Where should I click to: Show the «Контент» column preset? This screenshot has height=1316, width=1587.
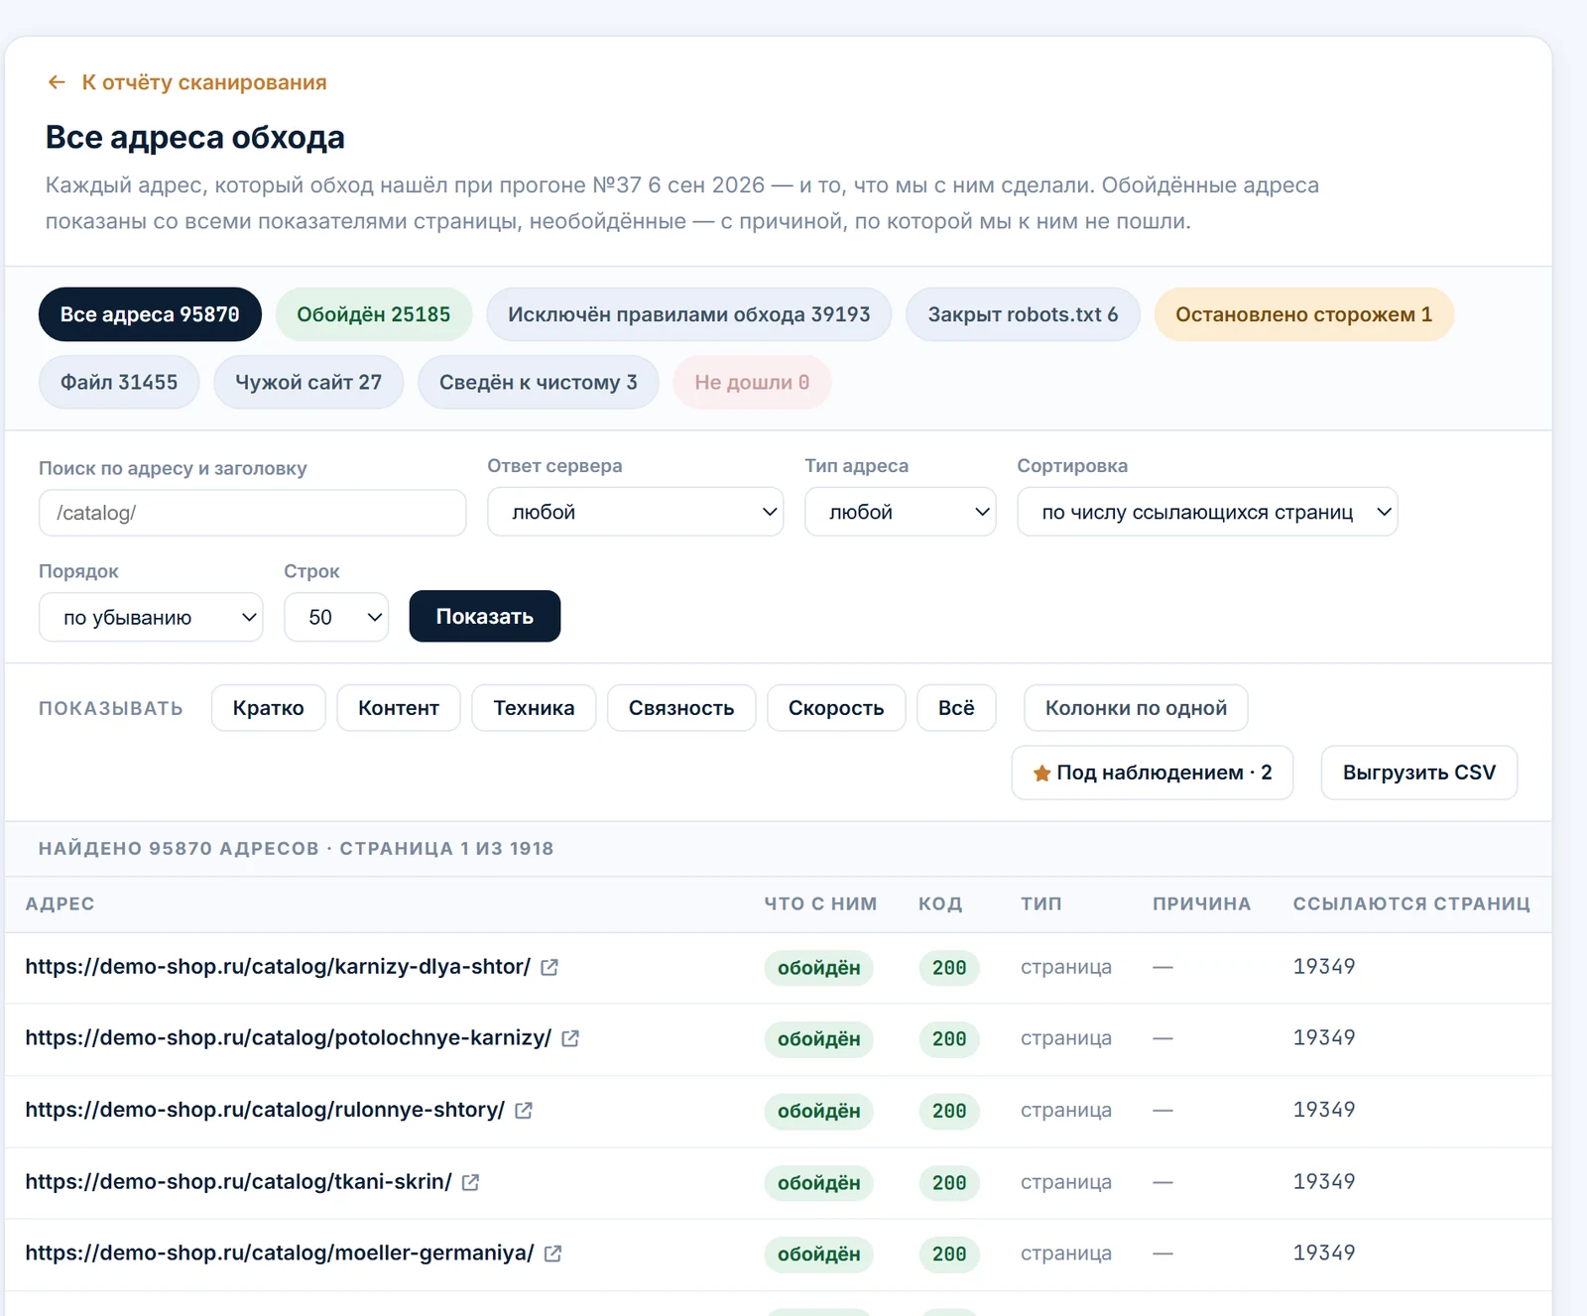click(x=399, y=708)
